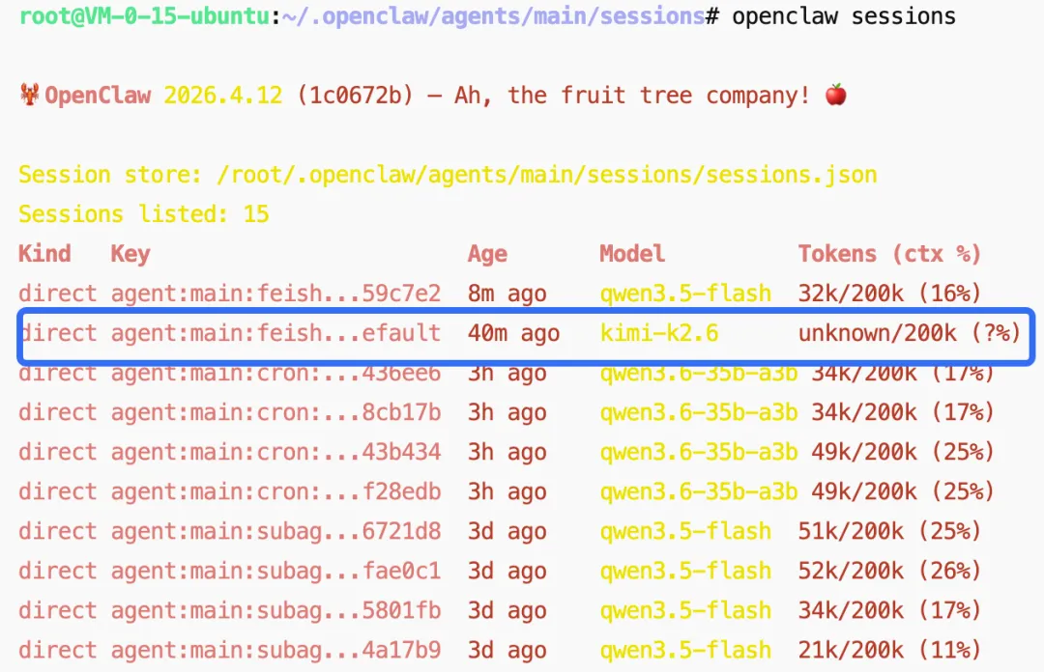This screenshot has height=672, width=1044.
Task: Click the 'kimi-k2.6' model name
Action: (658, 333)
